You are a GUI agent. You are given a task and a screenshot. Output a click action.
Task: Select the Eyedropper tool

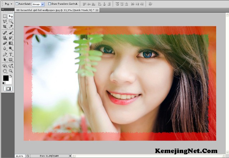pos(11,27)
